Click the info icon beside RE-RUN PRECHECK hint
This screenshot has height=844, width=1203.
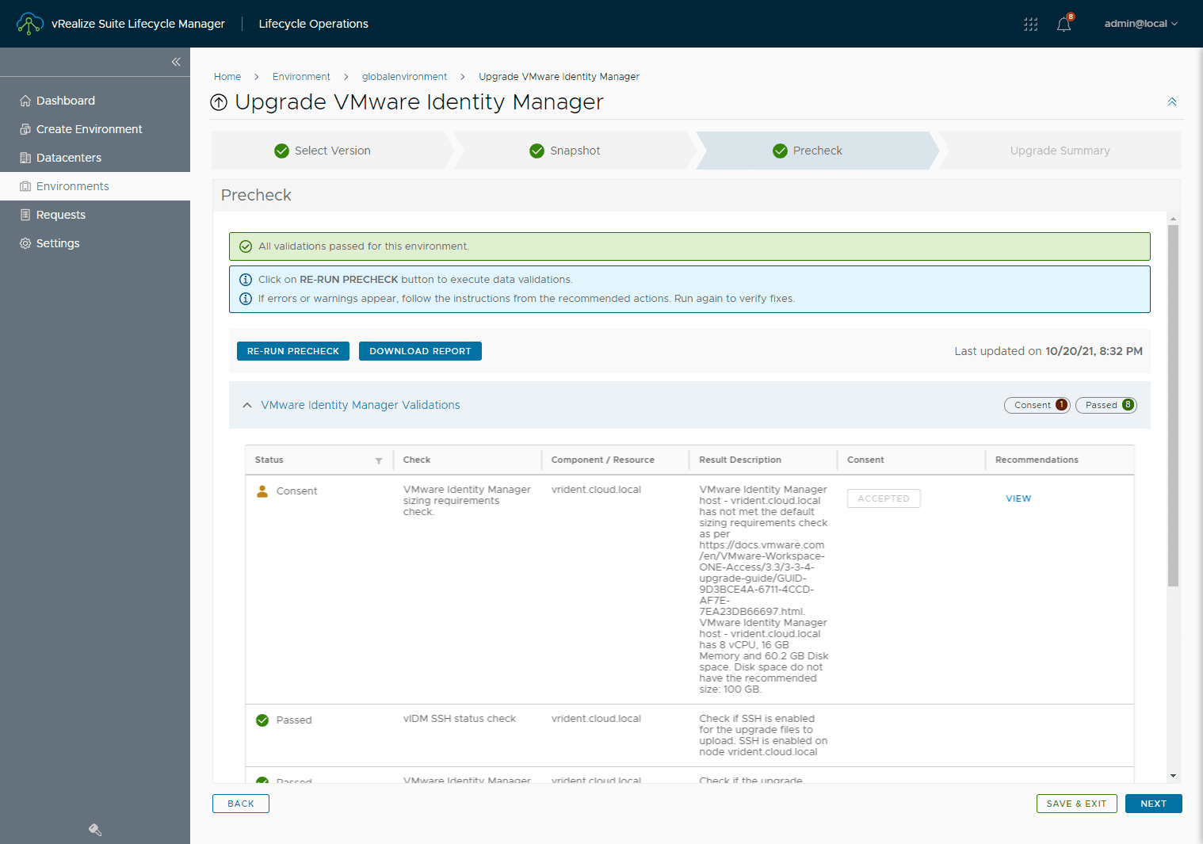(x=246, y=280)
